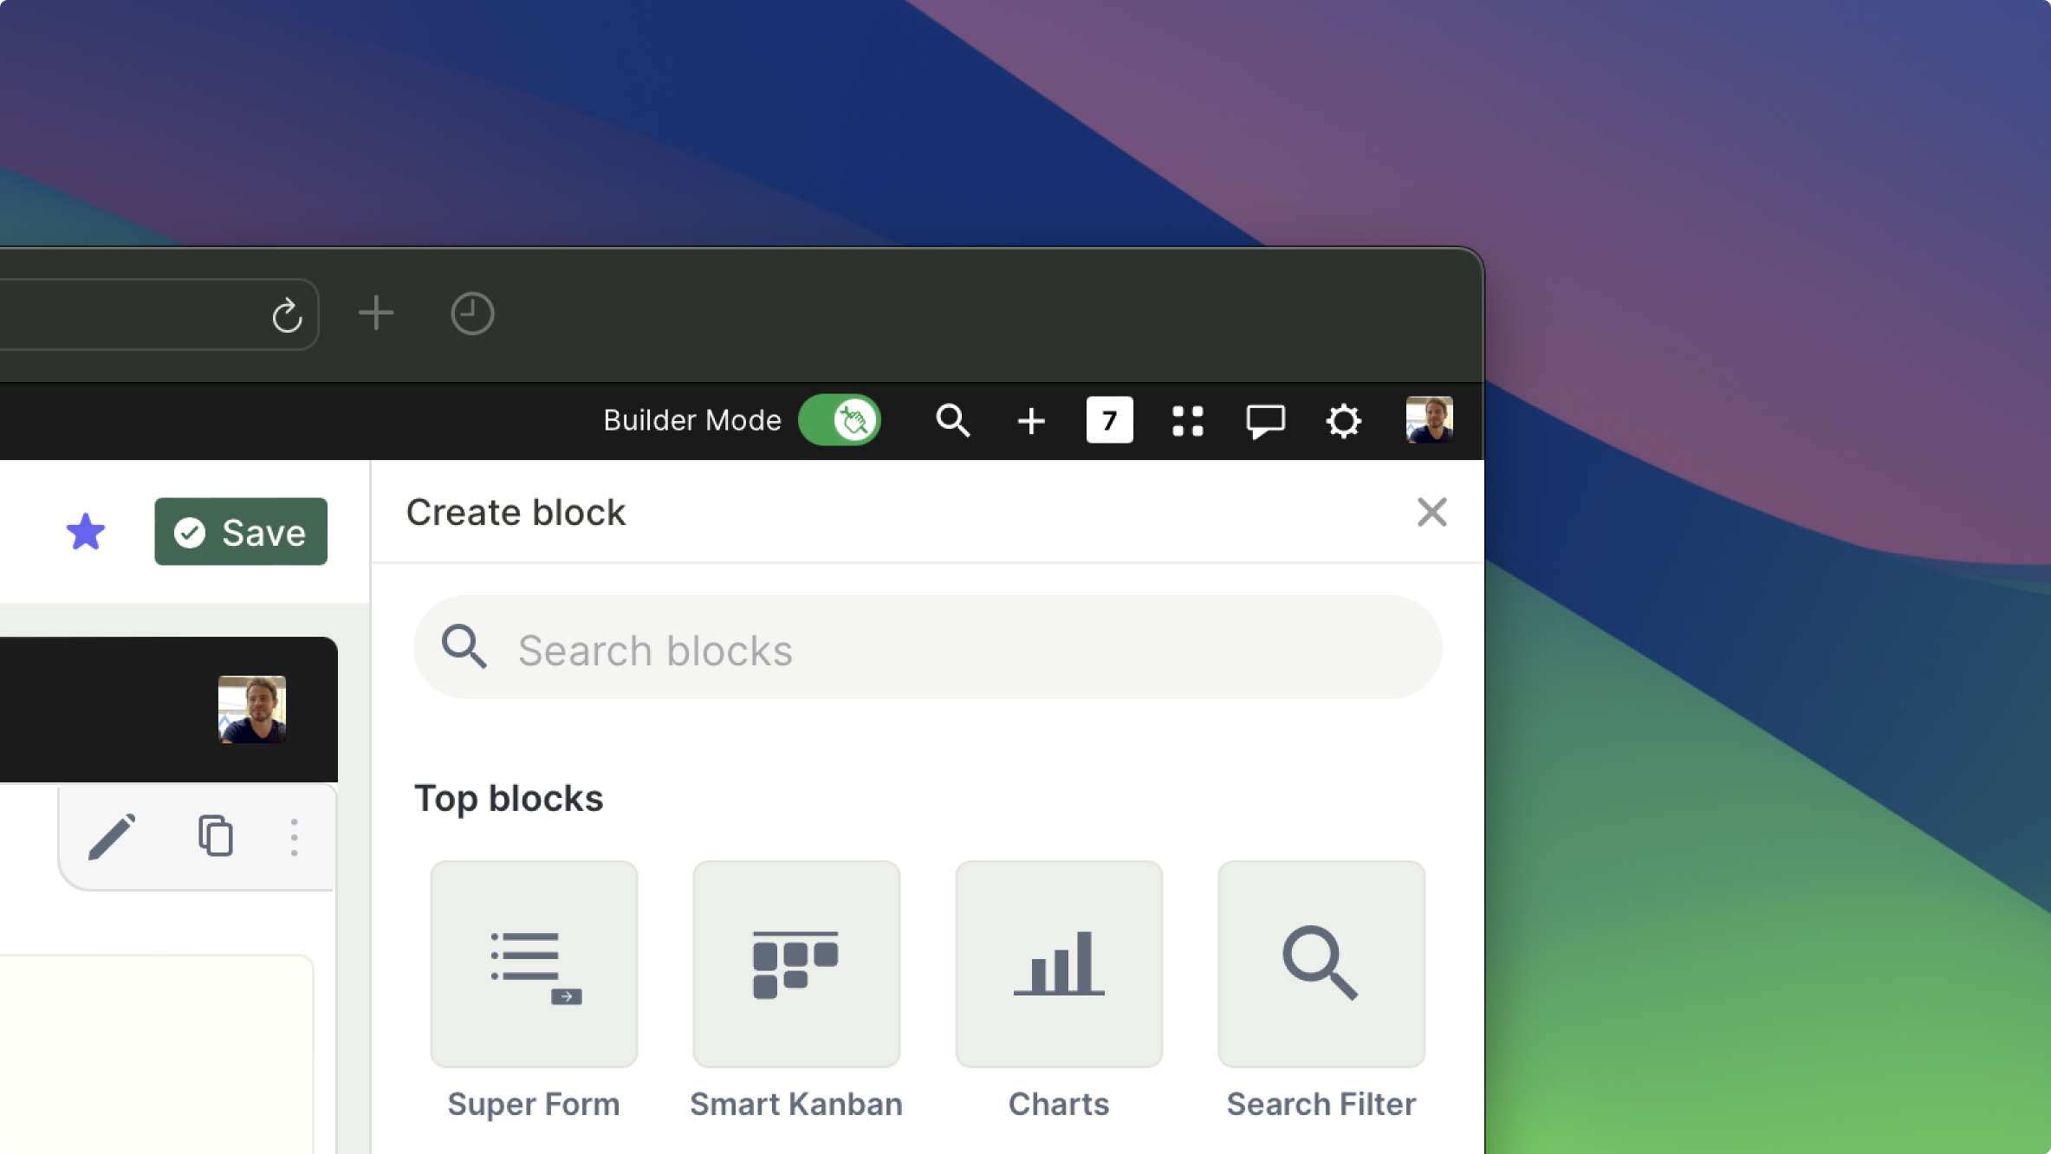This screenshot has width=2051, height=1154.
Task: Pick the Charts block
Action: (x=1058, y=963)
